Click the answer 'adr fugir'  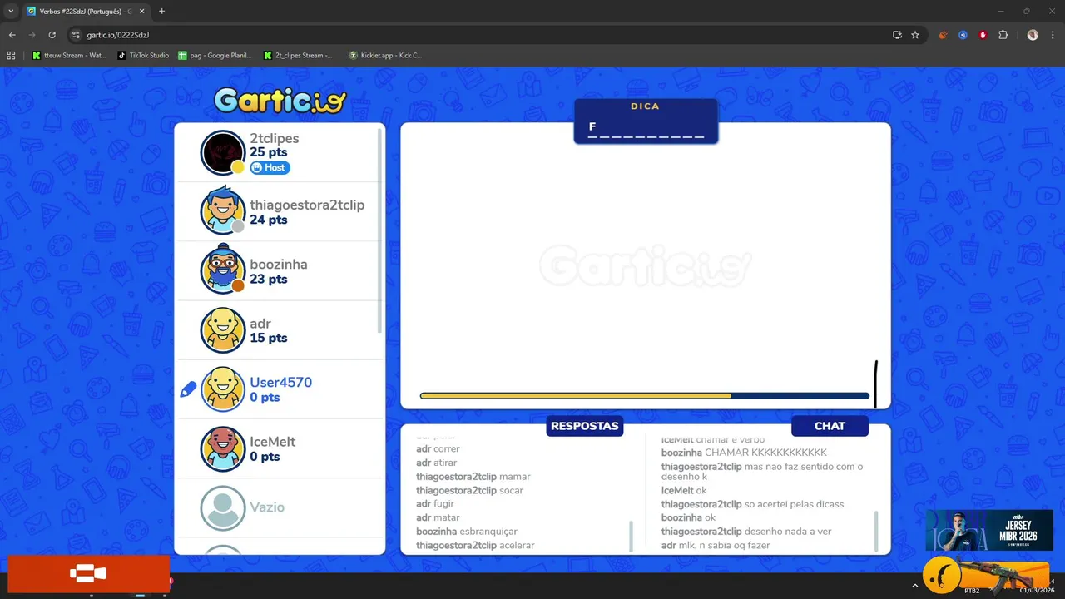click(x=435, y=504)
